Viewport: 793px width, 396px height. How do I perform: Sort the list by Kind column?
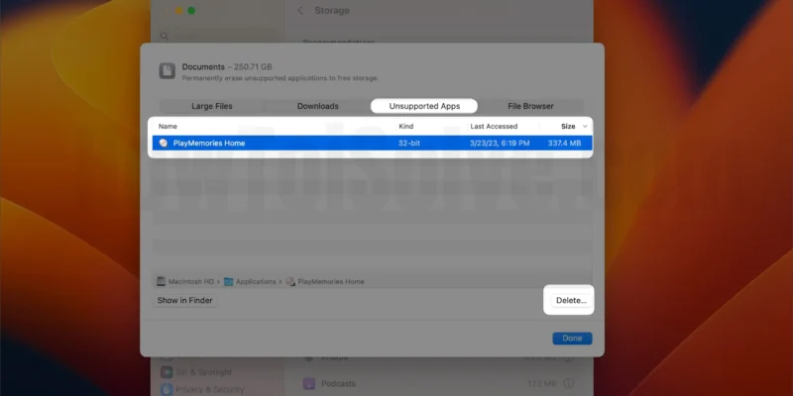point(406,127)
